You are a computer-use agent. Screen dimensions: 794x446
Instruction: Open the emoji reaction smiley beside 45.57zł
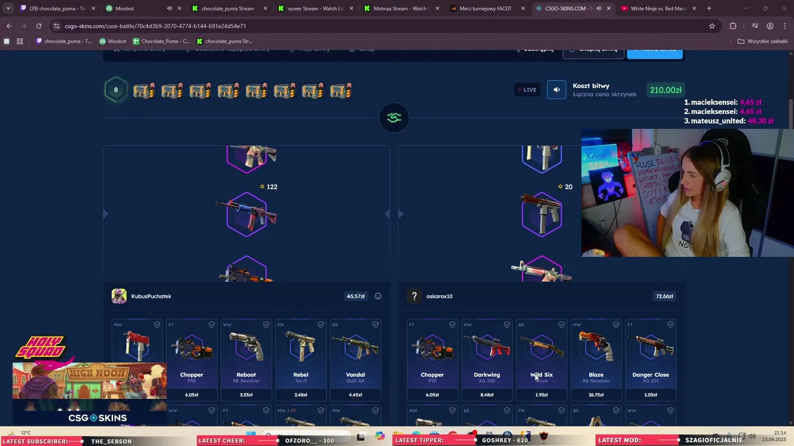378,296
